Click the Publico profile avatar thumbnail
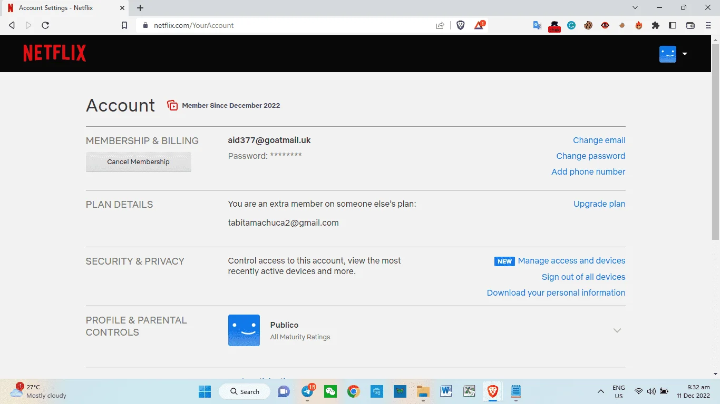 tap(244, 330)
